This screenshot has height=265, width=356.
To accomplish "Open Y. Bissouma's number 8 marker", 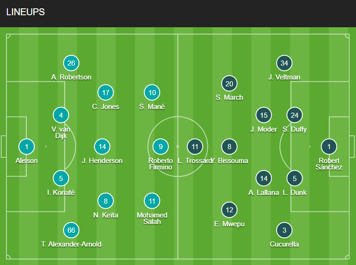I will [229, 147].
